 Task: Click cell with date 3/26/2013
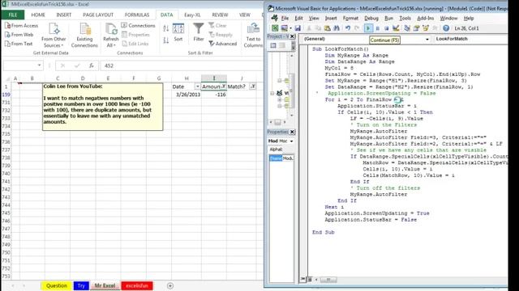(x=187, y=95)
